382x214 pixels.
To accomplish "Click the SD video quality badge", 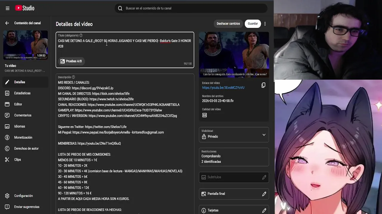I will click(204, 115).
